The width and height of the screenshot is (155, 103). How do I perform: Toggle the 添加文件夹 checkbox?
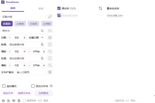(x=33, y=86)
